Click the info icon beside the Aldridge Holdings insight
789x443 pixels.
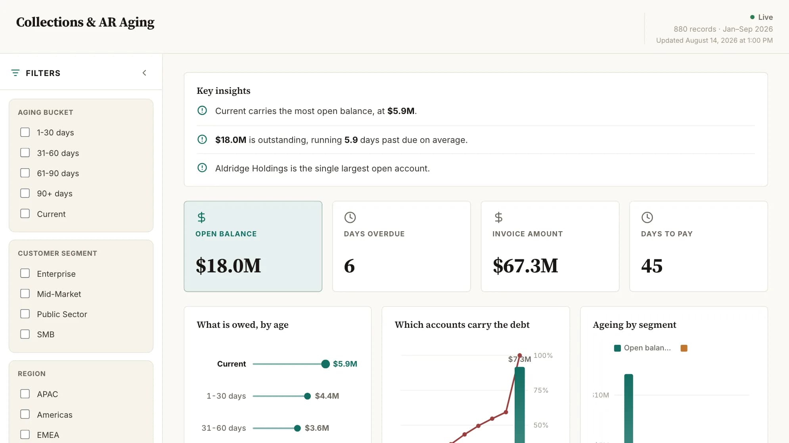(202, 168)
